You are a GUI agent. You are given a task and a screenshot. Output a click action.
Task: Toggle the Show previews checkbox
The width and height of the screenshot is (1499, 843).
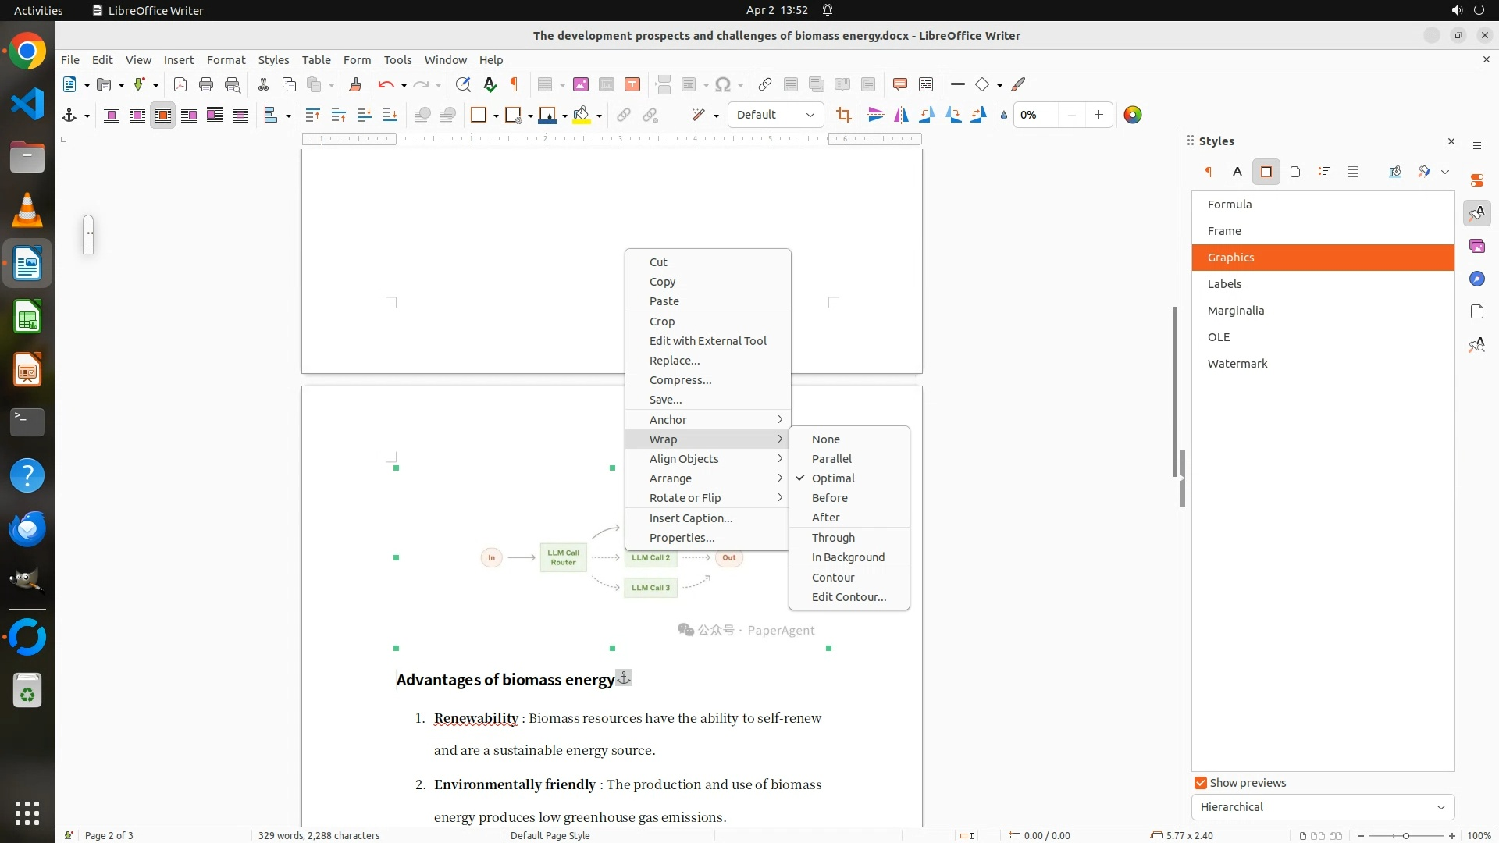1201,783
